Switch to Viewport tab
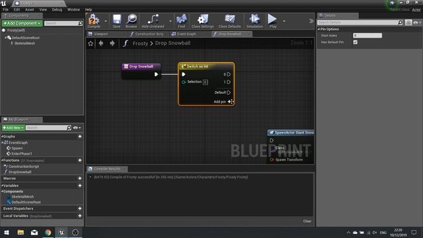 coord(101,34)
